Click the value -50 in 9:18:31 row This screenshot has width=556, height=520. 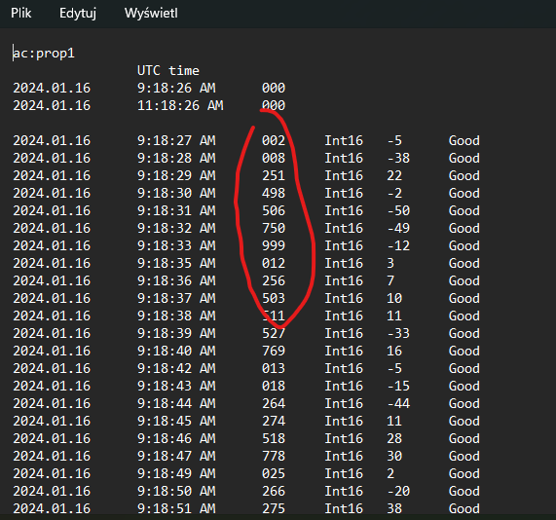398,210
